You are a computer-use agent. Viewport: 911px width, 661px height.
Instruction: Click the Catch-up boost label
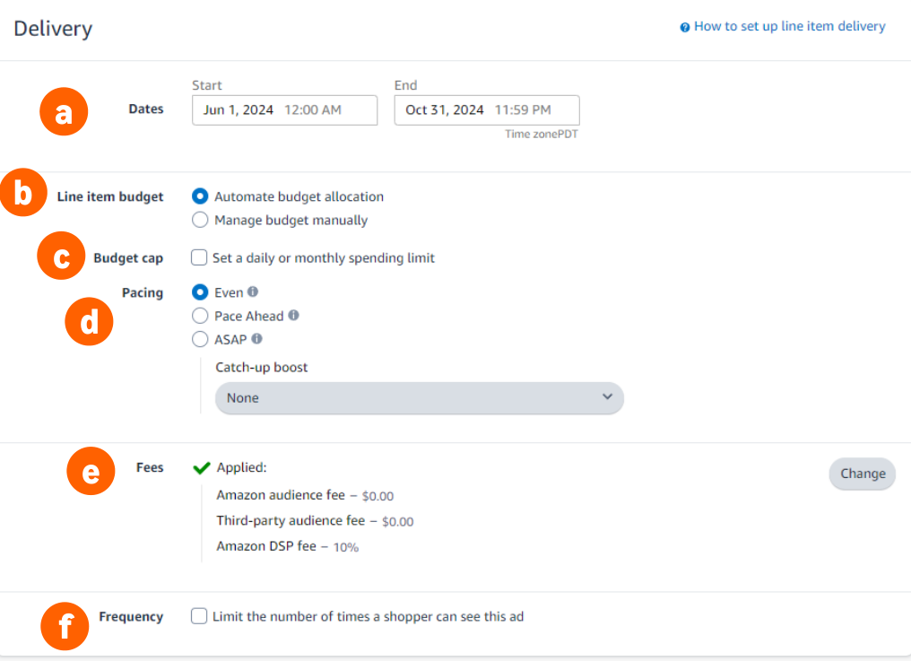point(262,368)
